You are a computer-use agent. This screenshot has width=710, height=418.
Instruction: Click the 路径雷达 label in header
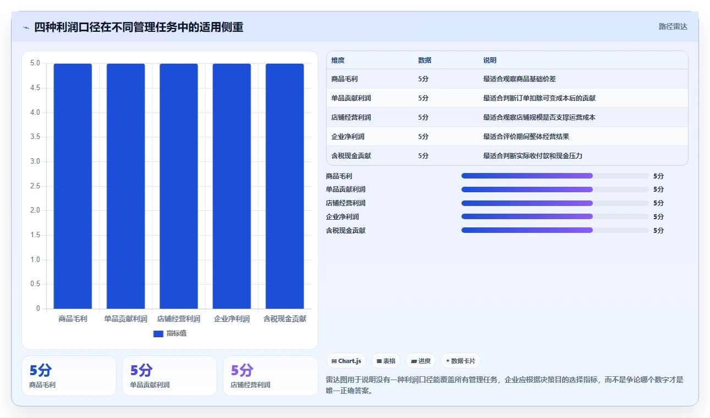[673, 26]
